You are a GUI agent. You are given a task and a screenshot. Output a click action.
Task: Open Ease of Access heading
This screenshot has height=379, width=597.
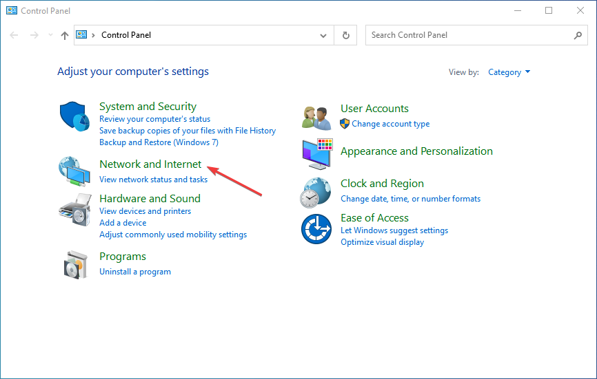[374, 218]
